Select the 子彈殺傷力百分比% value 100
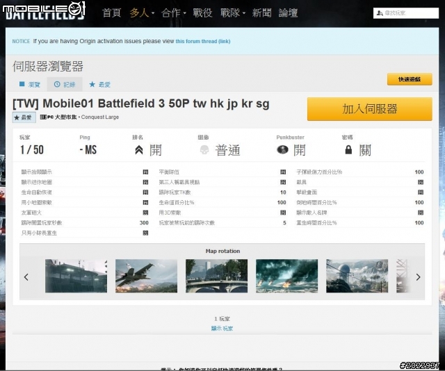This screenshot has height=371, width=445. [x=419, y=172]
